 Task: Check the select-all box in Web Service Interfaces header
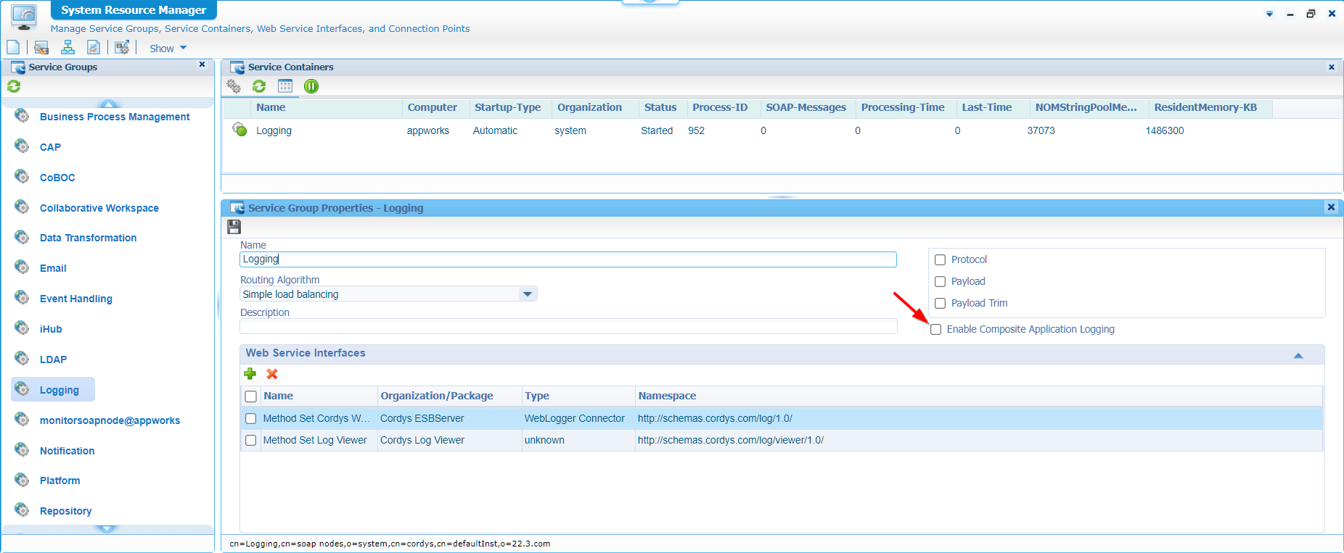pos(251,396)
